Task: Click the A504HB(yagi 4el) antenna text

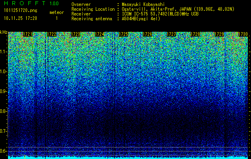Action: (x=141, y=19)
